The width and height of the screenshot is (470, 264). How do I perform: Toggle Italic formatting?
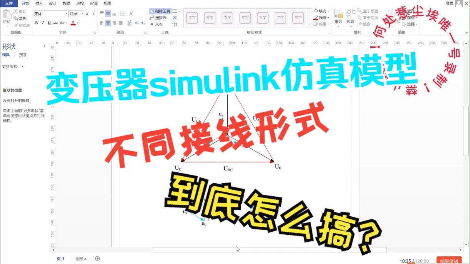pos(43,23)
